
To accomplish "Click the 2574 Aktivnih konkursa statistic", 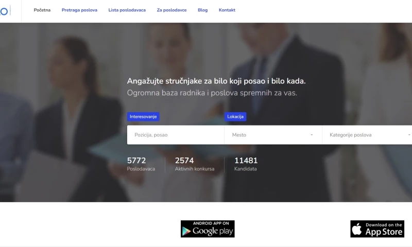I will (195, 164).
